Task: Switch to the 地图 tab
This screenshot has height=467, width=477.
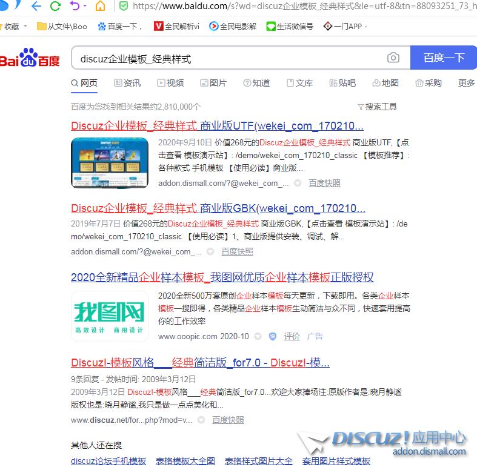Action: click(x=385, y=83)
